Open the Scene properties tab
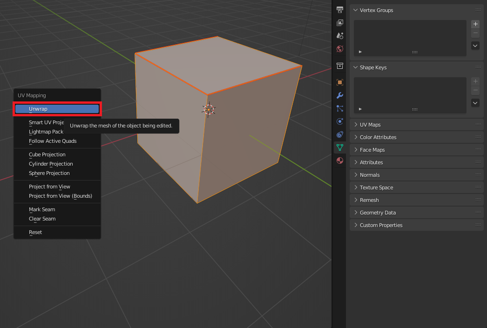Viewport: 487px width, 328px height. pos(340,35)
